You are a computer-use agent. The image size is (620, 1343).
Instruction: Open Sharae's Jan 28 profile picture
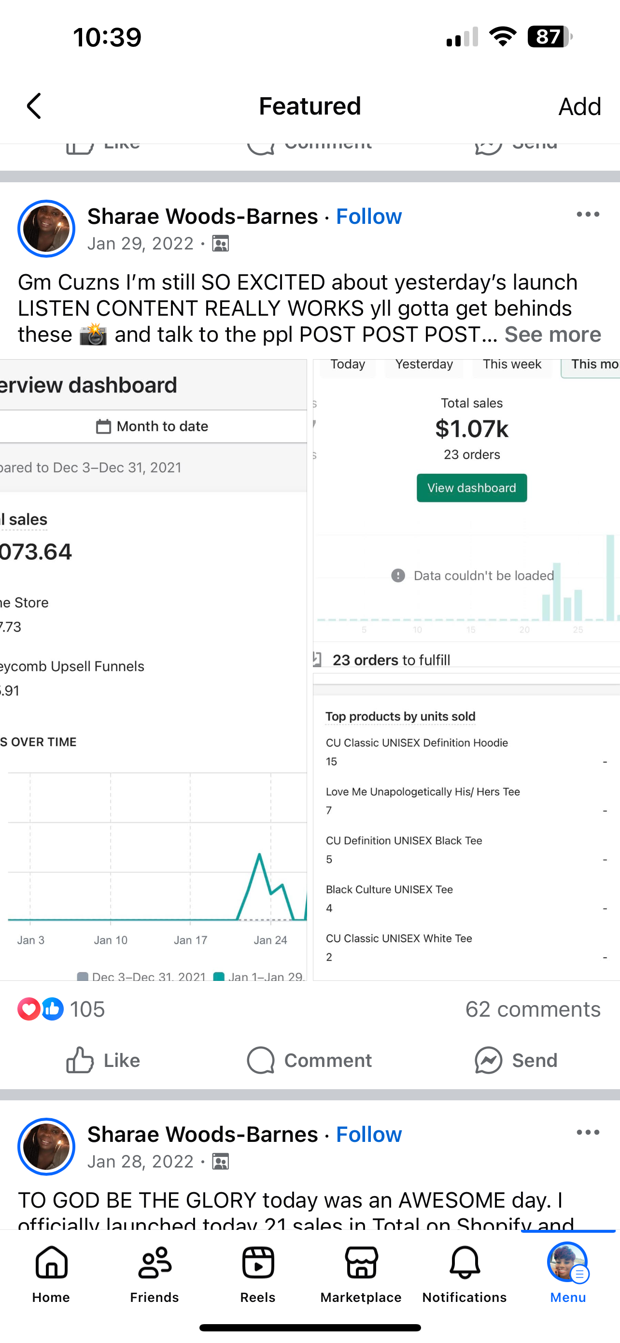point(46,1147)
